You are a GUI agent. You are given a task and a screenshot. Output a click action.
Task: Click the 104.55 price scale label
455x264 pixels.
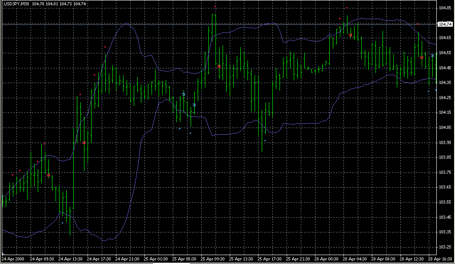445,53
